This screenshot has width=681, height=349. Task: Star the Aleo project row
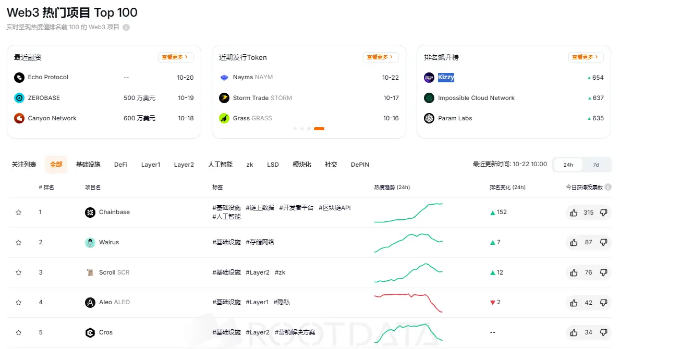pyautogui.click(x=18, y=302)
